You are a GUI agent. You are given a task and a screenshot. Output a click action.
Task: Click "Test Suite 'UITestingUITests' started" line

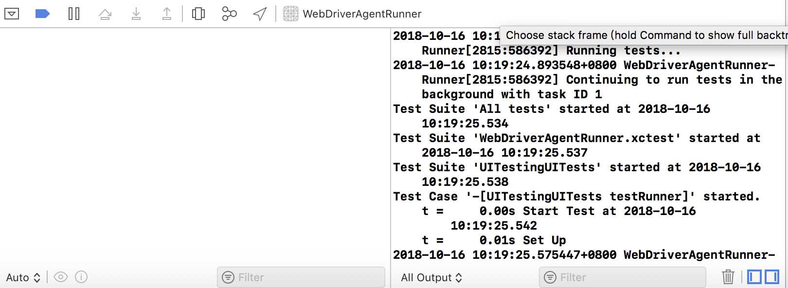click(577, 167)
